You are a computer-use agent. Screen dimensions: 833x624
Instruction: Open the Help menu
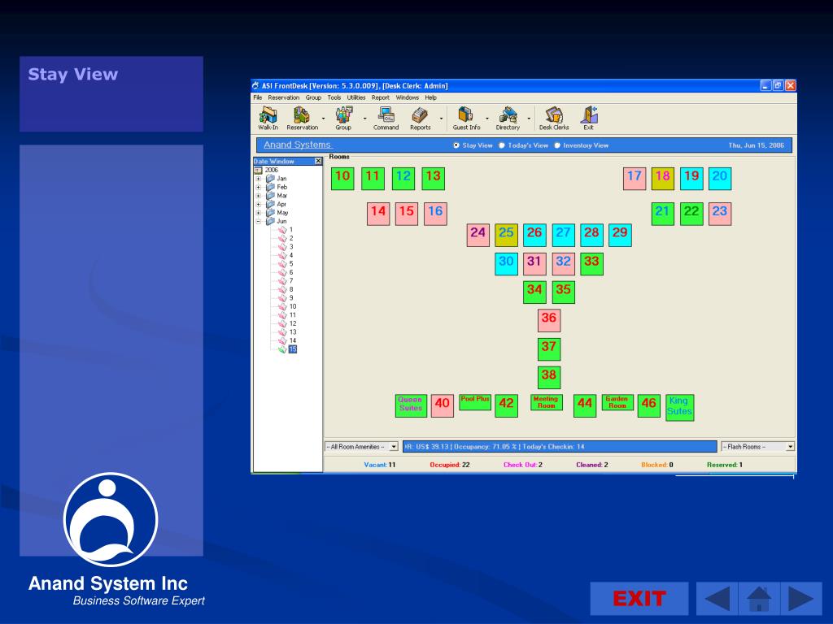coord(431,97)
